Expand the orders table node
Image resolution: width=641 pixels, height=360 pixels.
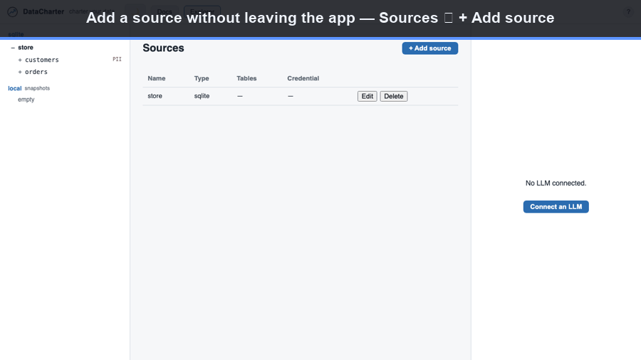tap(20, 72)
